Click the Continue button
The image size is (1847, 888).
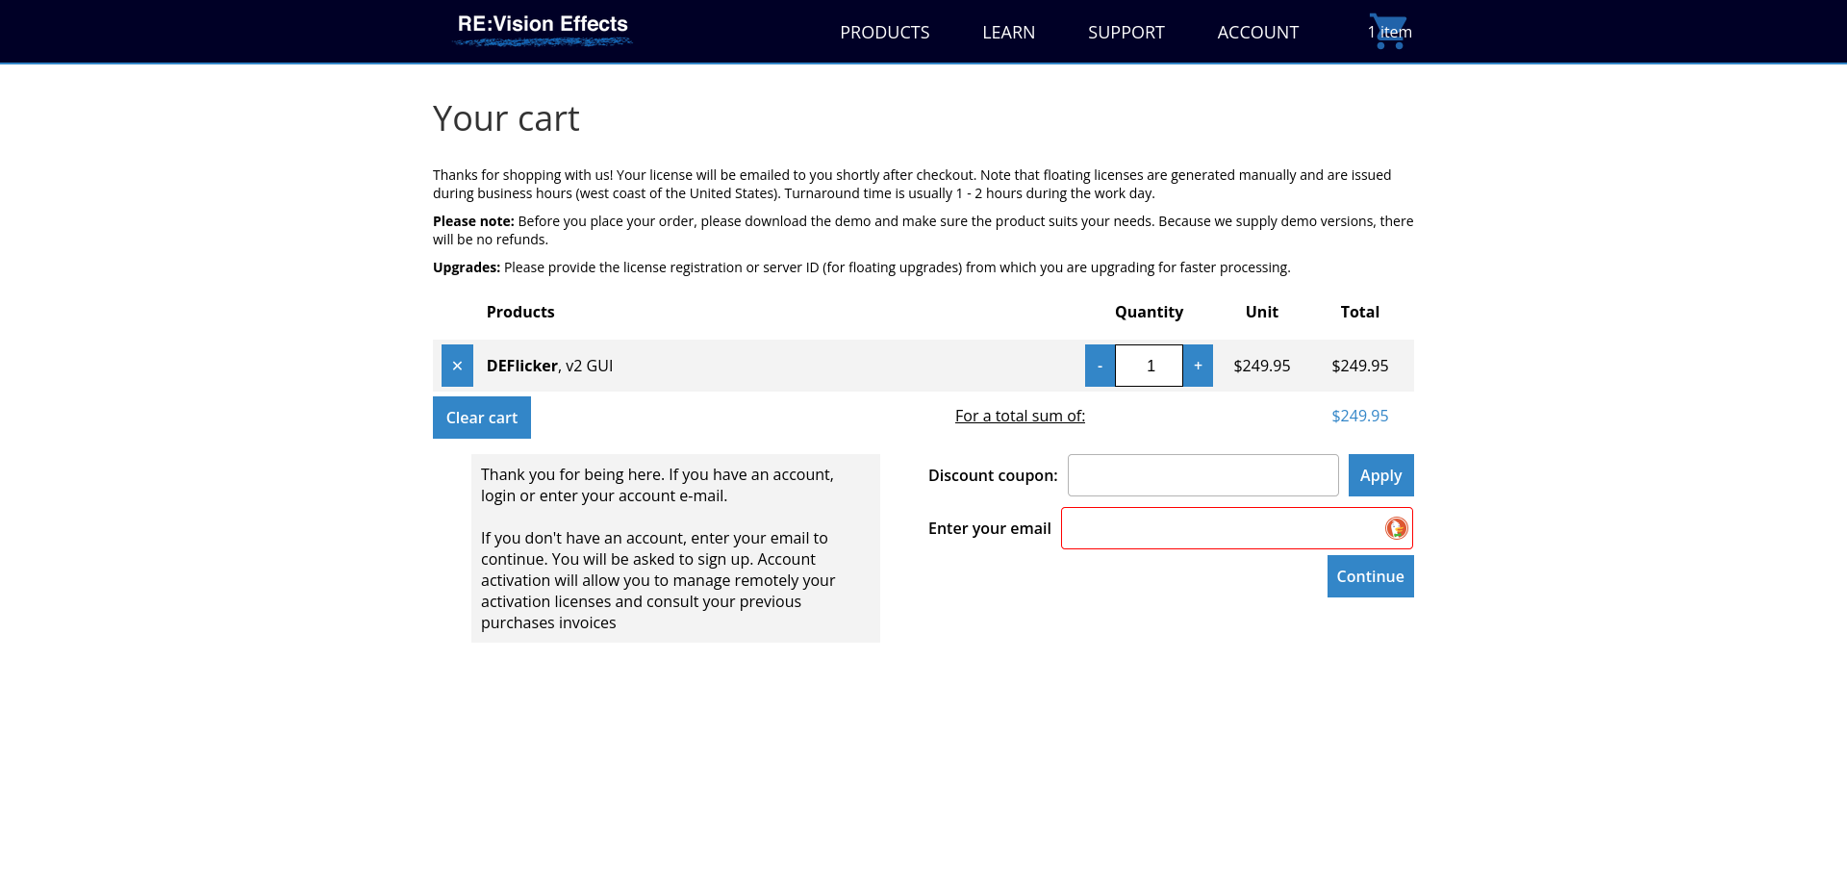1371,576
